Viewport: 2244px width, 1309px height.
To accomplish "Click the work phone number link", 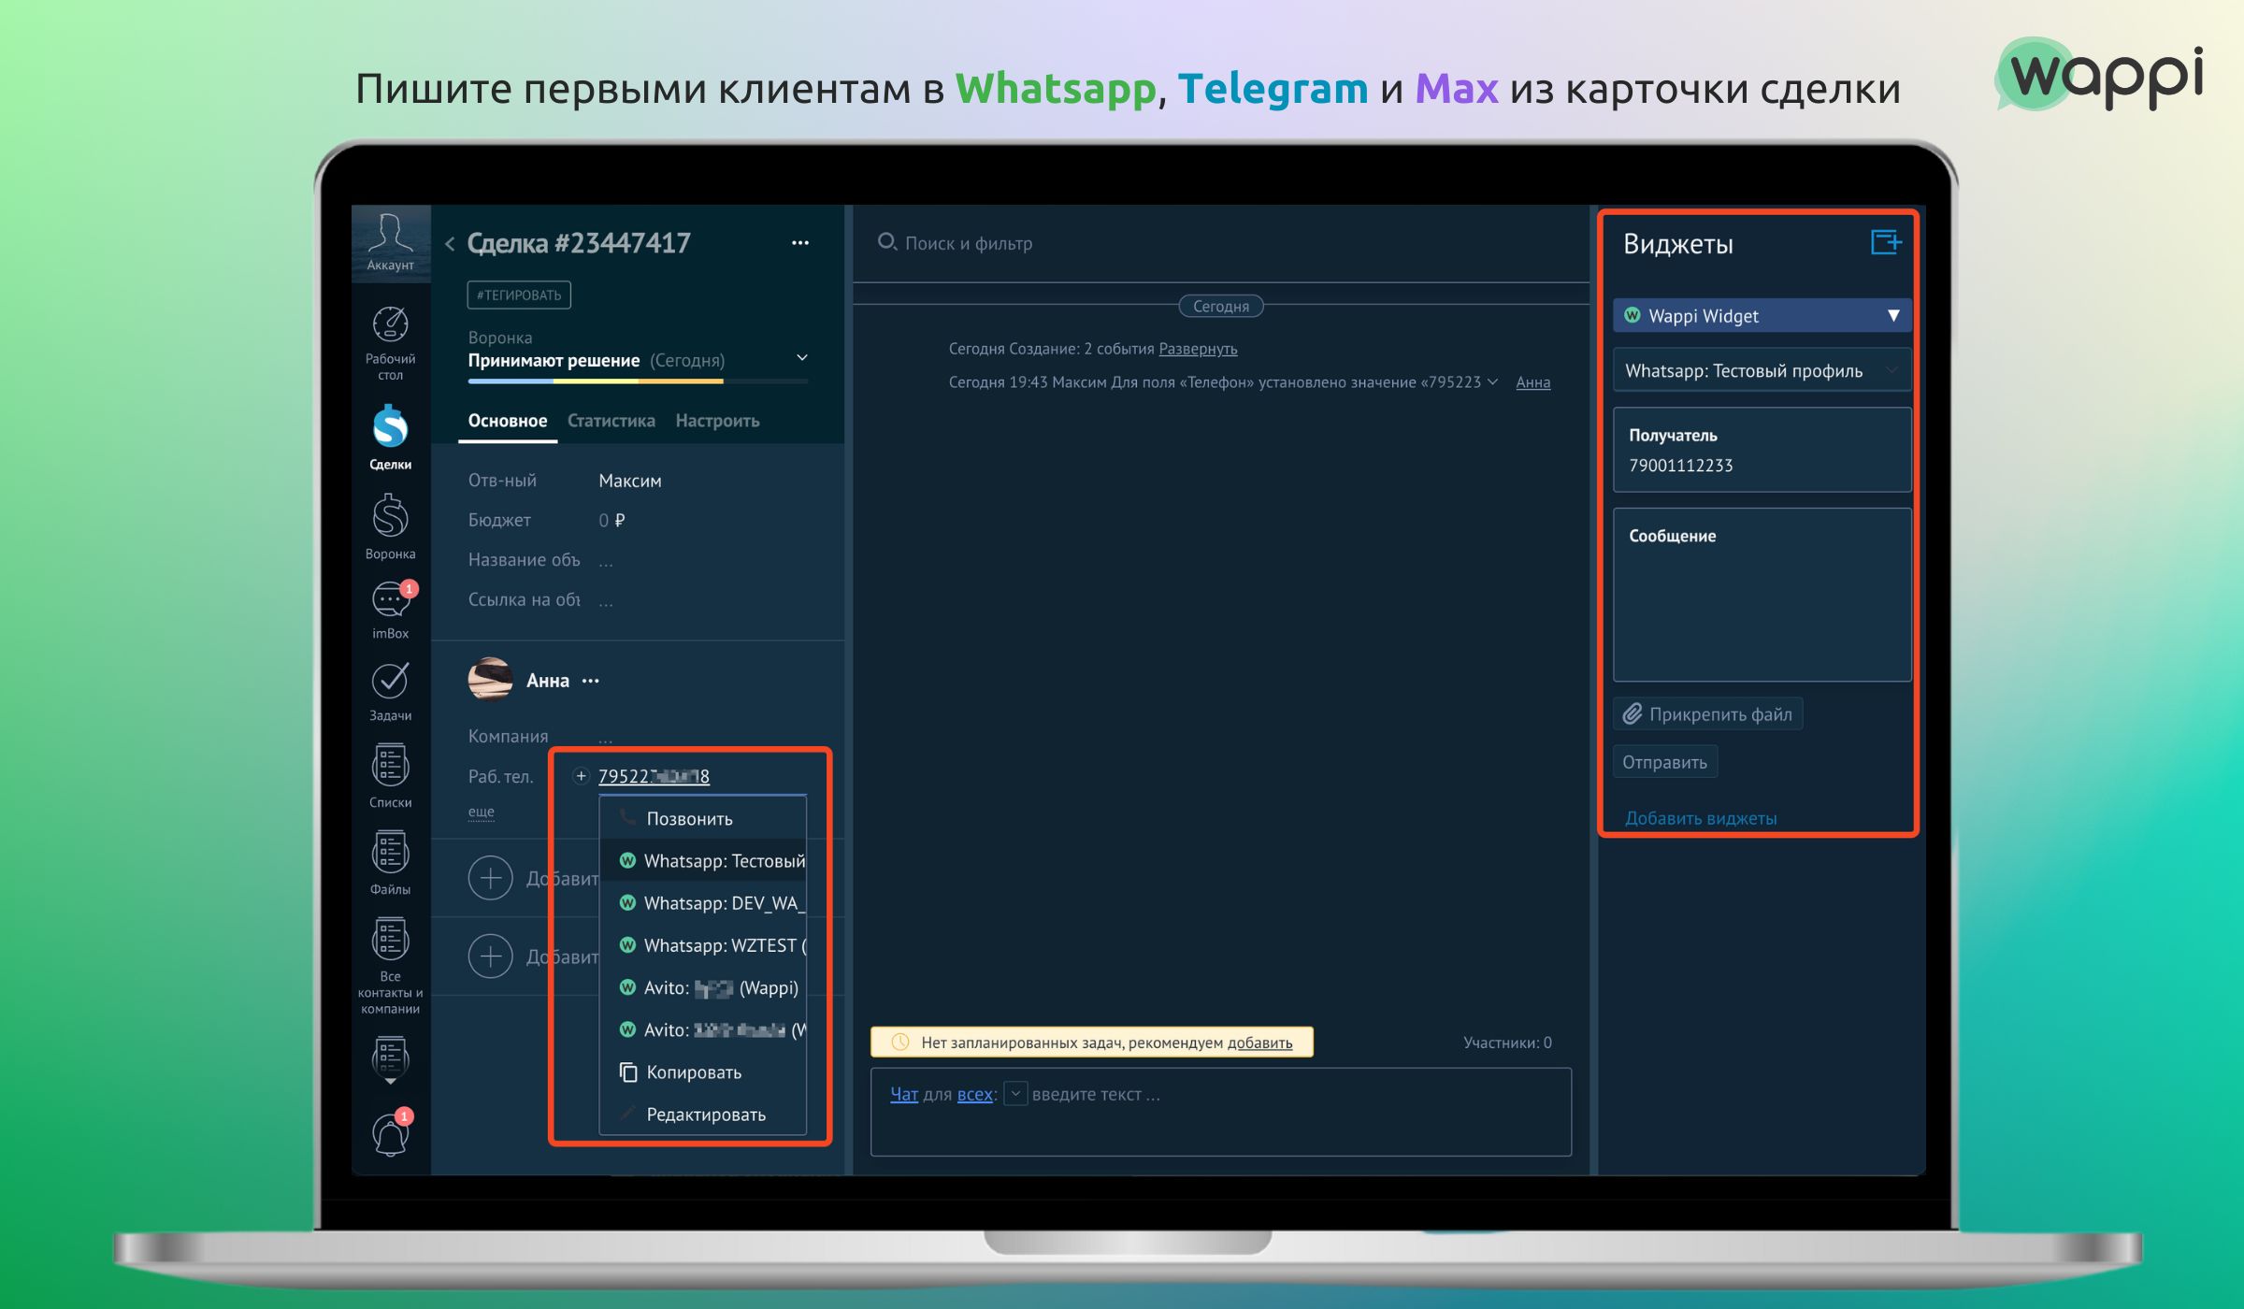I will (x=654, y=776).
